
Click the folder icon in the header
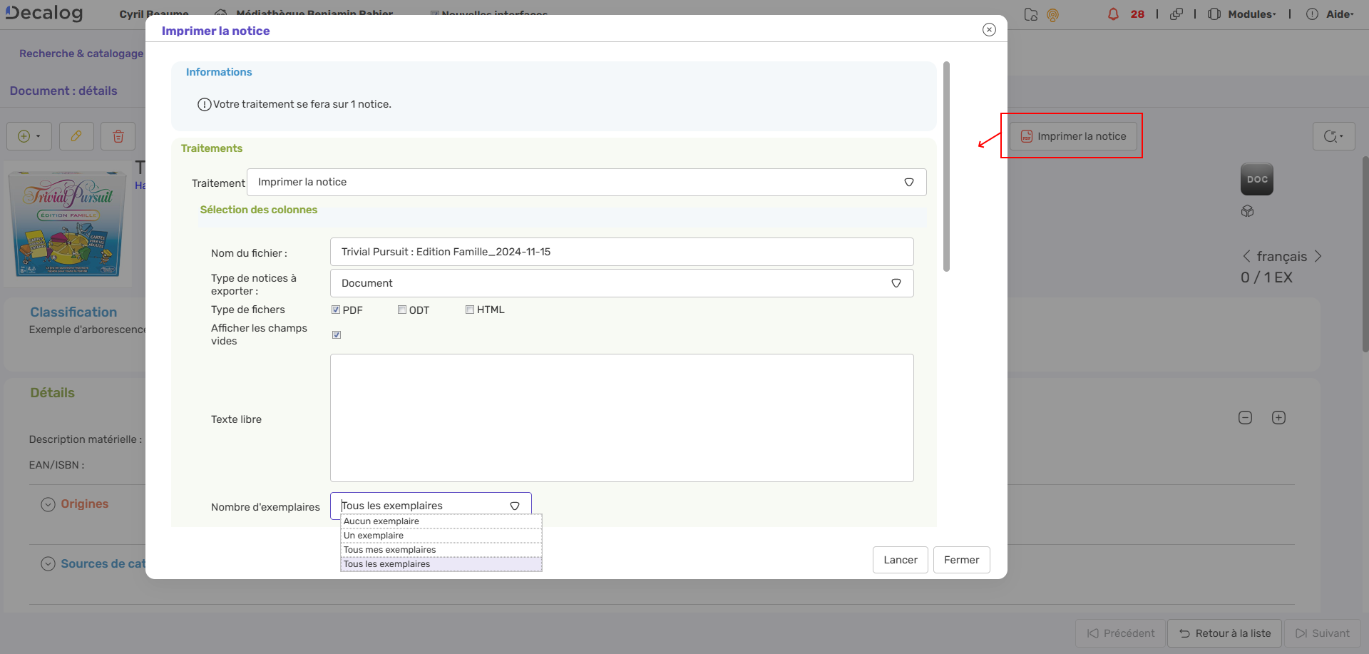click(x=1031, y=14)
